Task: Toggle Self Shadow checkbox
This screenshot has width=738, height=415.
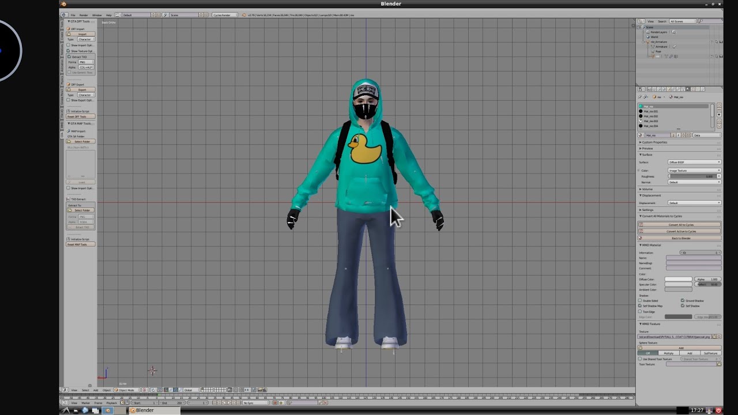Action: [683, 305]
